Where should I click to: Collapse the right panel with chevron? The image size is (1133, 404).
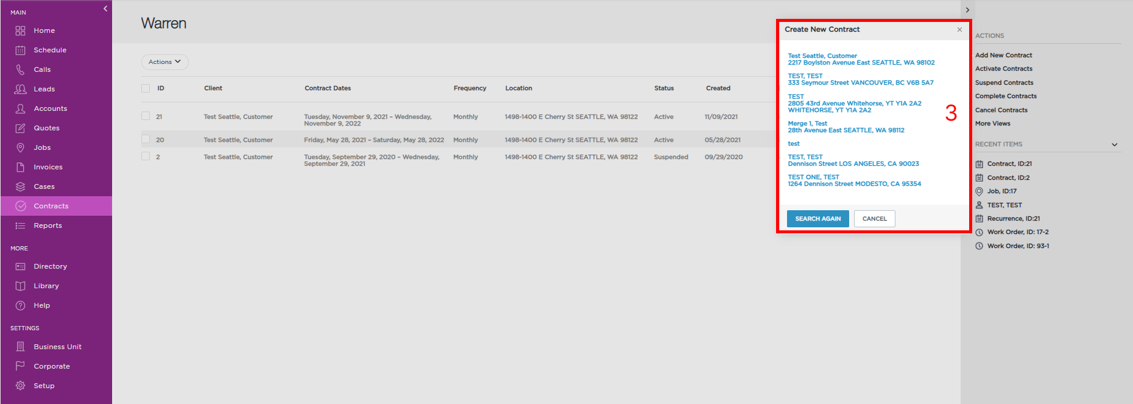click(x=967, y=10)
